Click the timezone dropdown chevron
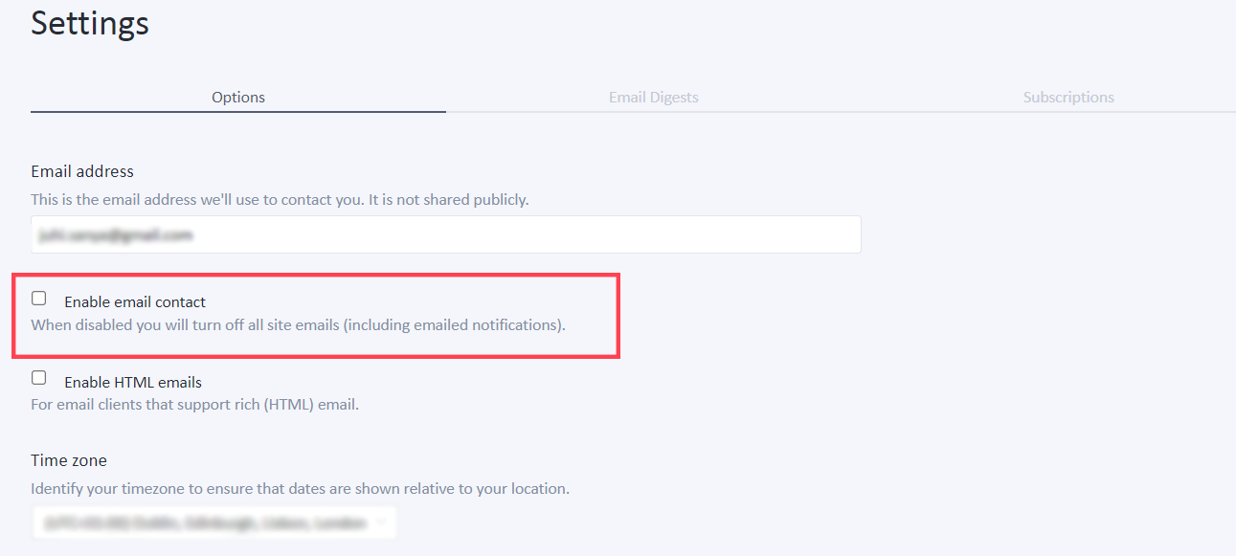The width and height of the screenshot is (1236, 556). point(382,523)
